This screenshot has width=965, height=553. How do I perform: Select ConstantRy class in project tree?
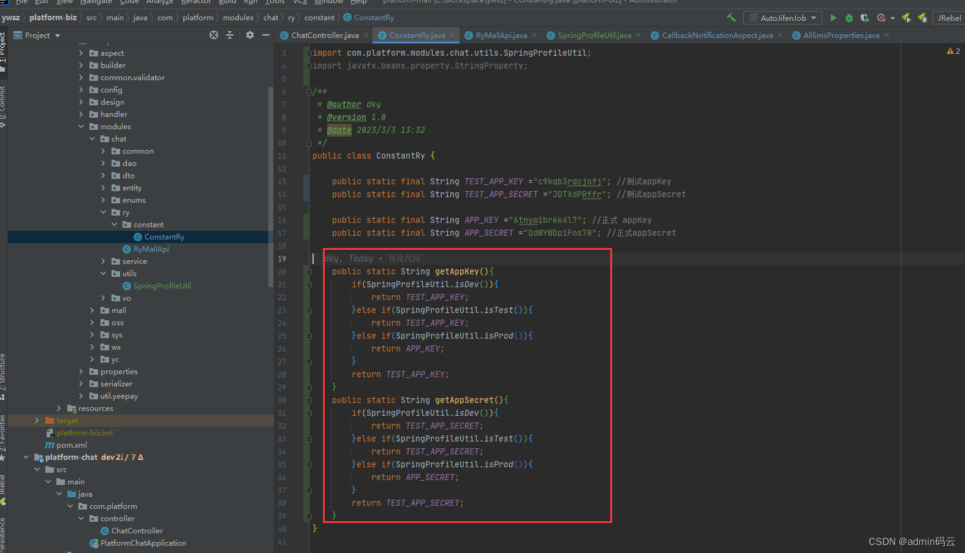pyautogui.click(x=164, y=237)
